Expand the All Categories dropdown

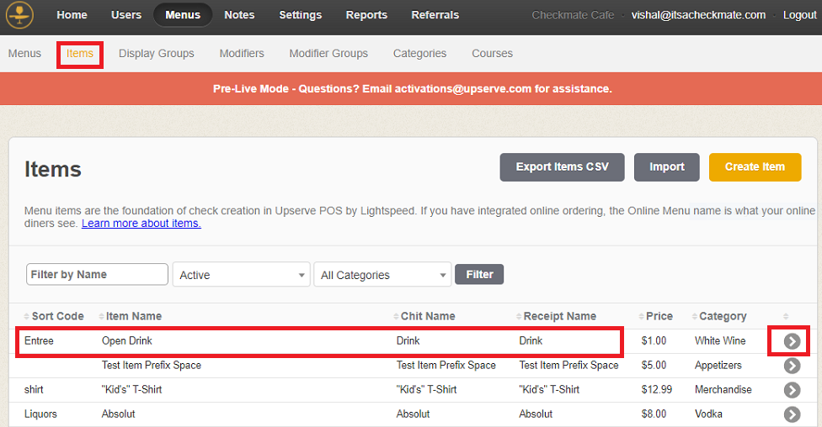(x=383, y=275)
